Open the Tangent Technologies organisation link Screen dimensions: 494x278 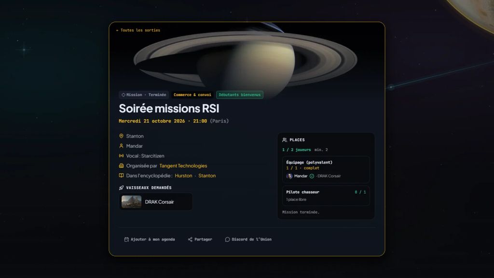183,166
